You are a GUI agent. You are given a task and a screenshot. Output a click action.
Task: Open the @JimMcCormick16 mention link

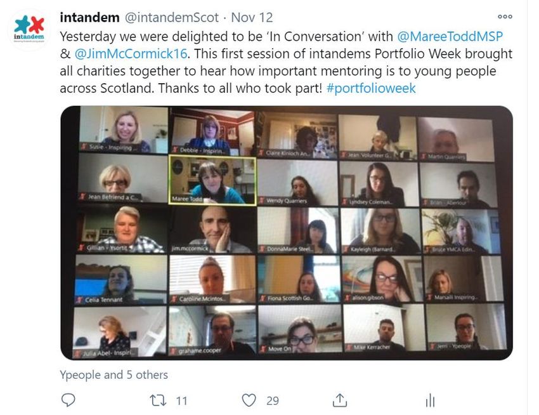(x=131, y=54)
